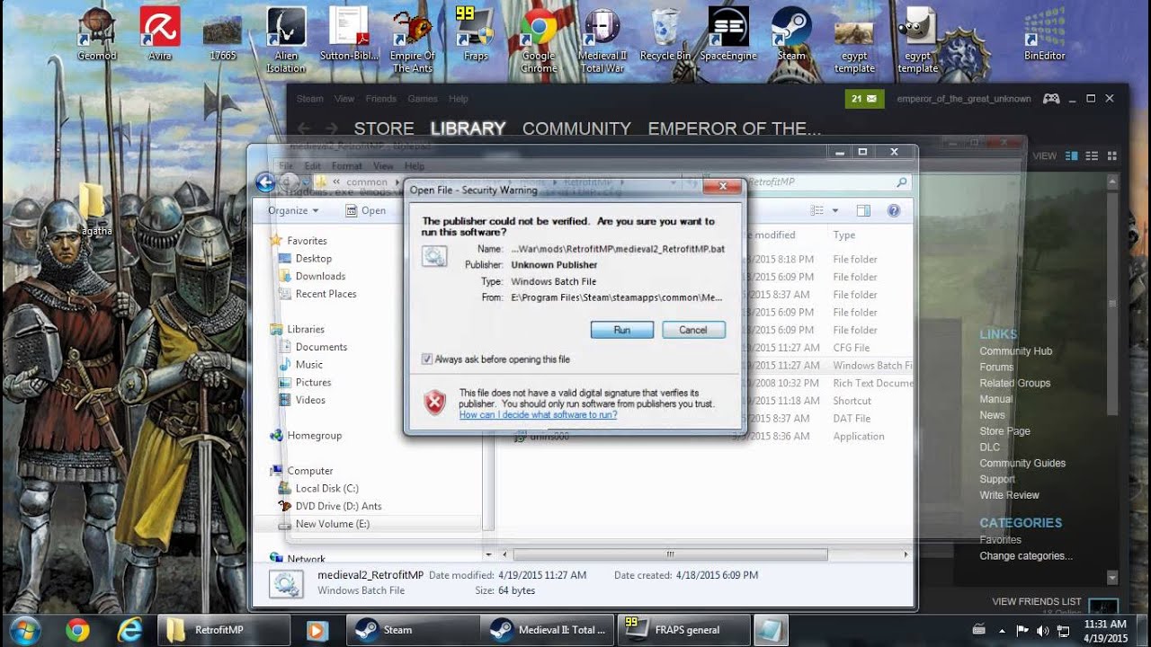1151x647 pixels.
Task: Open the Friends menu in Steam window
Action: pyautogui.click(x=381, y=99)
